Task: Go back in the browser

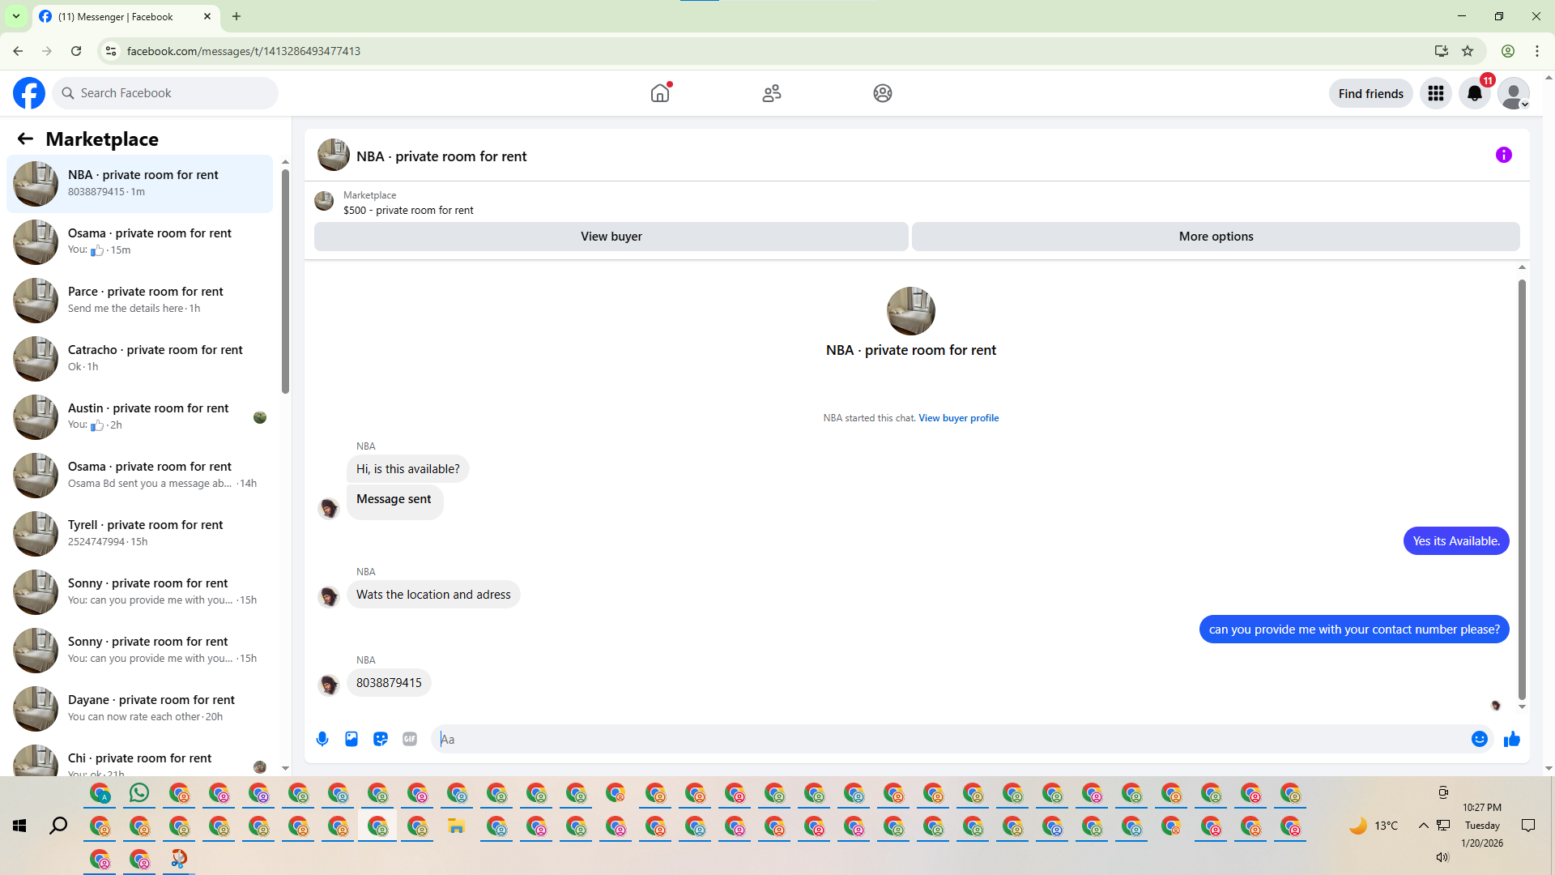Action: (18, 51)
